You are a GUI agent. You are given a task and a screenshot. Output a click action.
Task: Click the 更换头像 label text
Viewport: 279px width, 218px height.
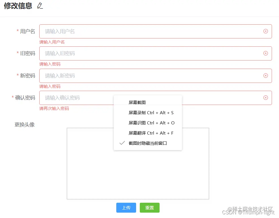click(24, 124)
